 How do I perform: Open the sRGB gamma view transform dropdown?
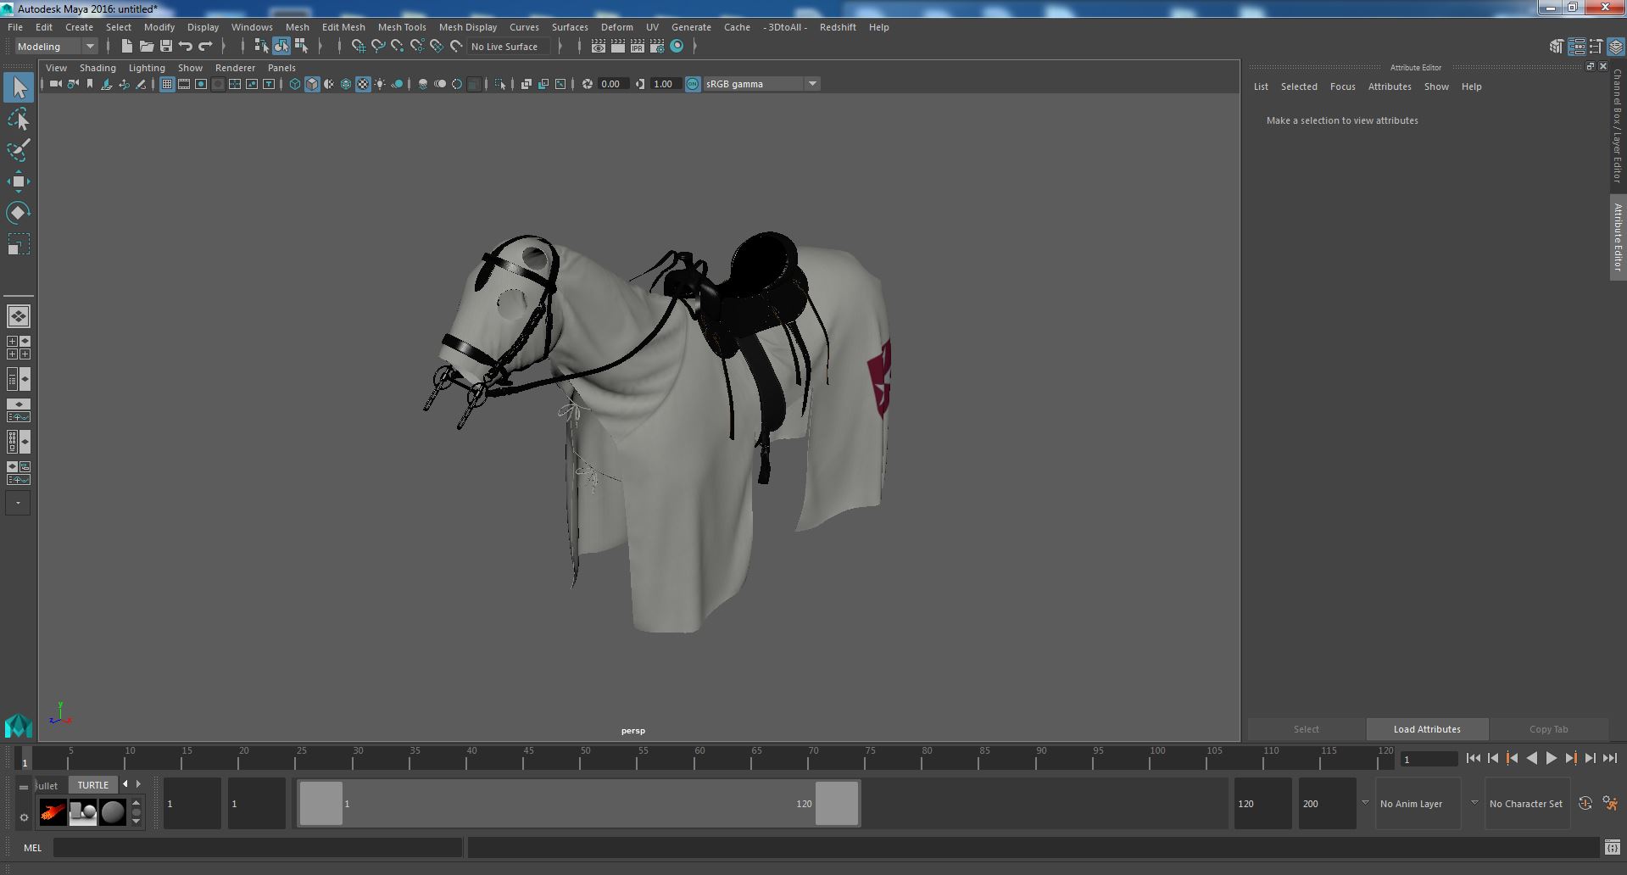tap(761, 84)
